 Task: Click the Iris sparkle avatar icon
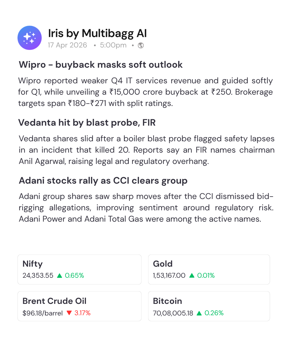click(x=30, y=38)
